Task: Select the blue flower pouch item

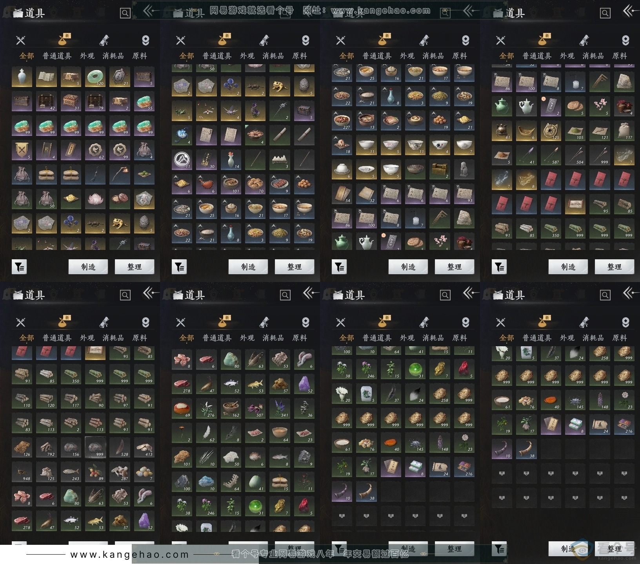Action: [182, 136]
